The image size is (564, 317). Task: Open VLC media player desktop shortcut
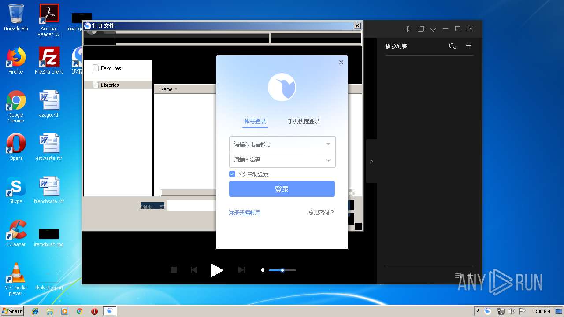16,279
